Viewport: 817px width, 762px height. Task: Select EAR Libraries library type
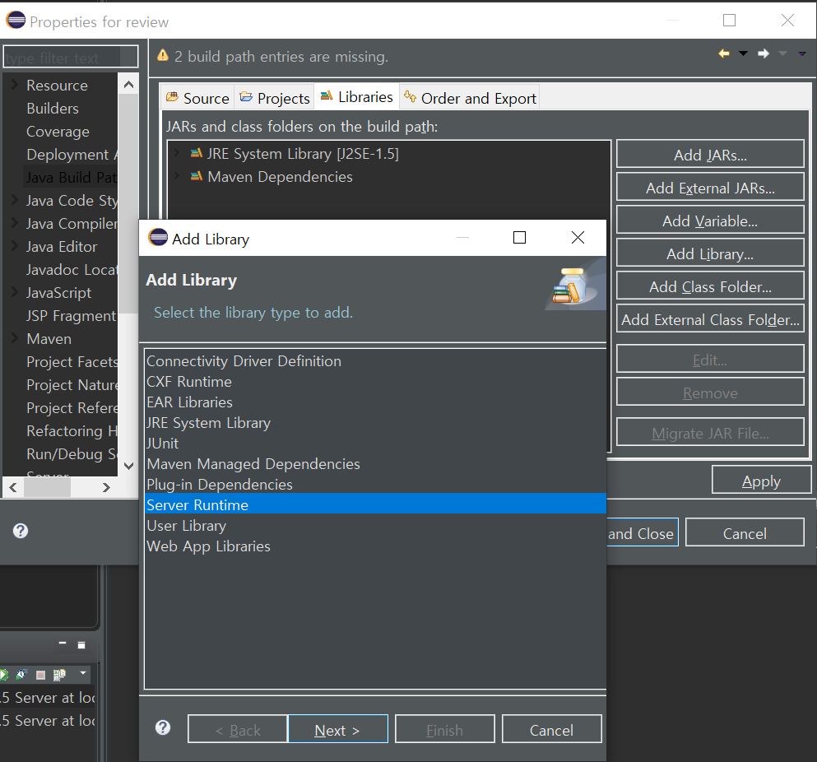[375, 402]
